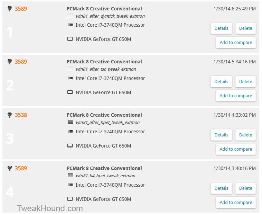262x214 pixels.
Task: Add the 3538 score result to compare
Action: pyautogui.click(x=236, y=149)
